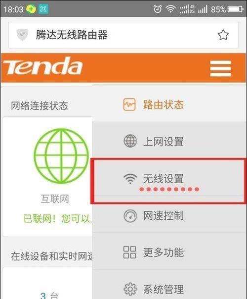Click the 上网设置 globe icon
The height and width of the screenshot is (299, 247).
[x=130, y=141]
